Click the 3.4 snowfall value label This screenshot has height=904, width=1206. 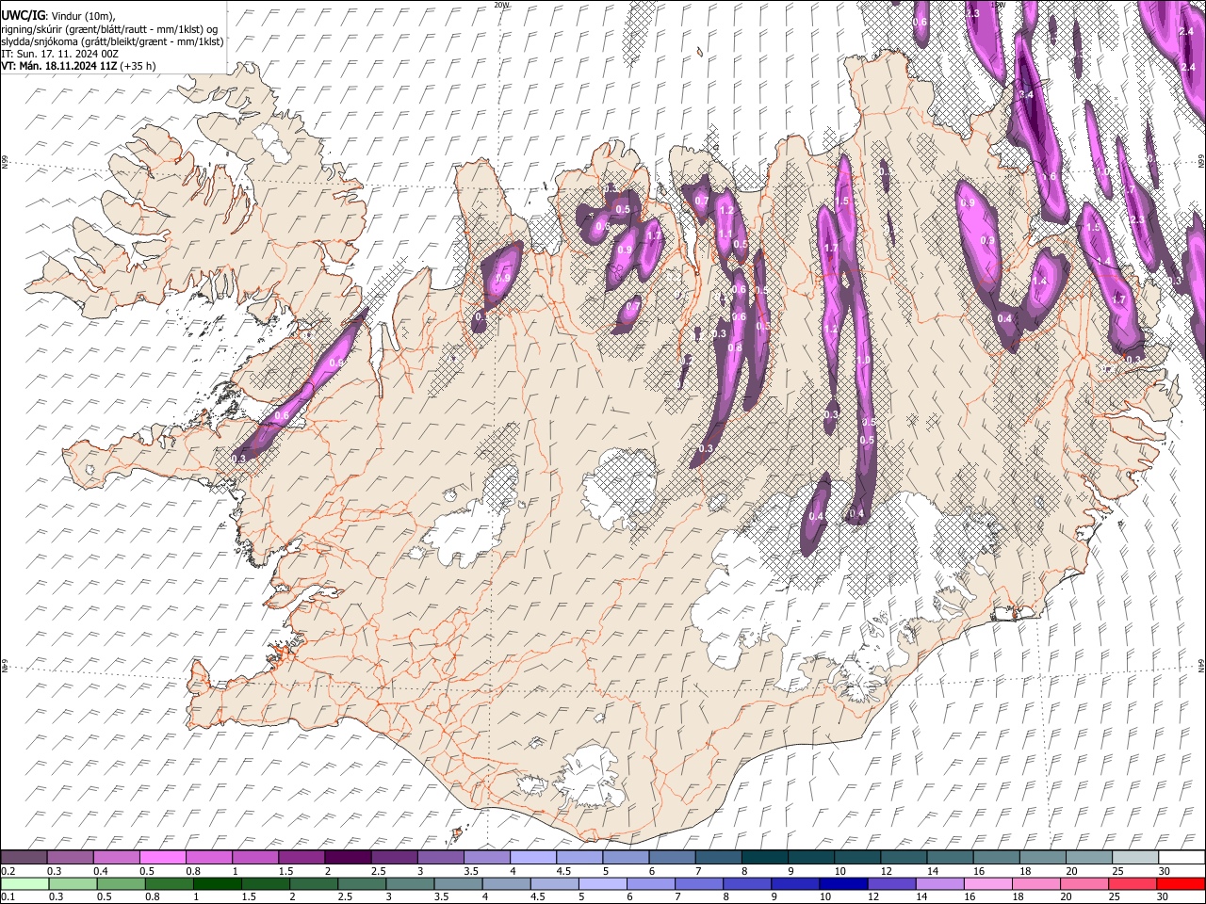pyautogui.click(x=1027, y=95)
